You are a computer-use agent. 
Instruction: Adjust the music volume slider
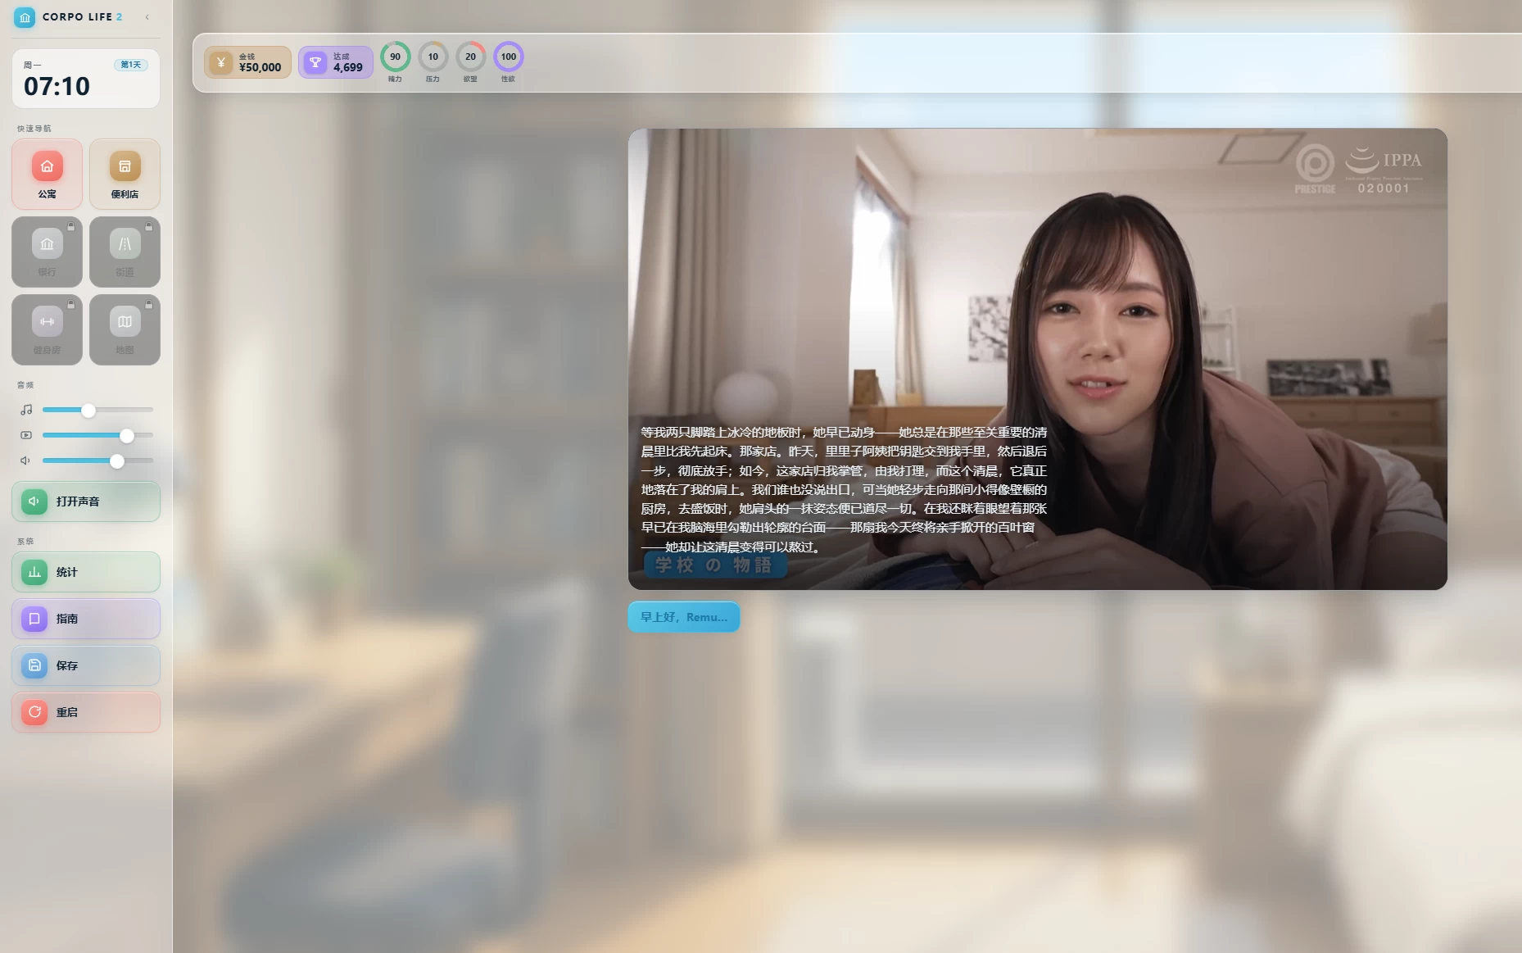click(x=97, y=410)
